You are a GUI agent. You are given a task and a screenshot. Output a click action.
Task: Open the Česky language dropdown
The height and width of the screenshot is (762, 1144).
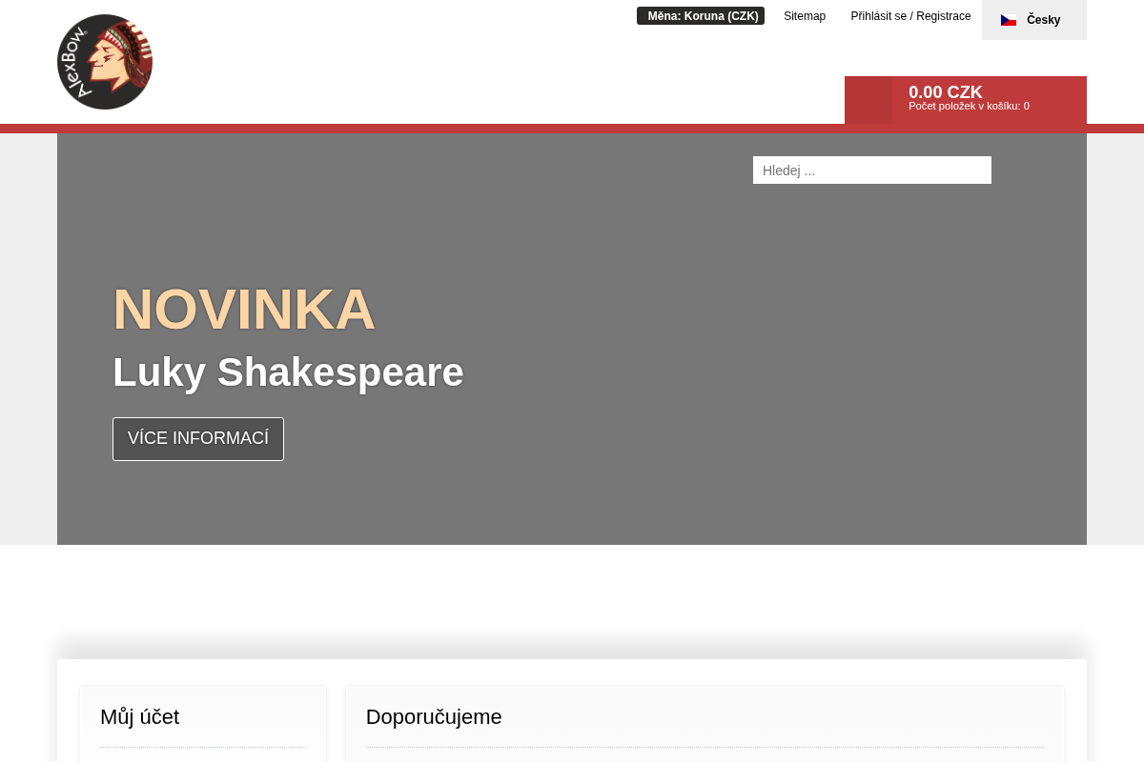pos(1034,20)
